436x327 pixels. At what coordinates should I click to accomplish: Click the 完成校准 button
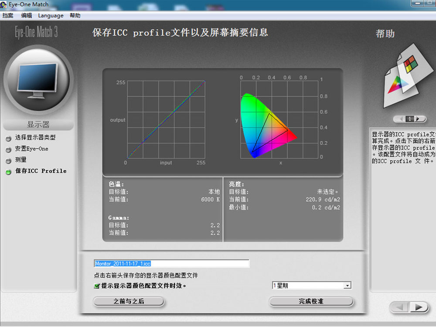[x=311, y=301]
